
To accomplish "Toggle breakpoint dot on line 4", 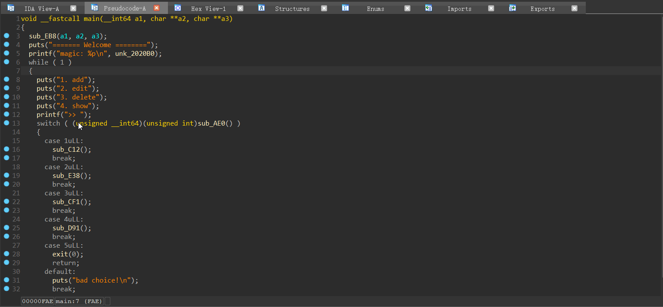I will (7, 44).
